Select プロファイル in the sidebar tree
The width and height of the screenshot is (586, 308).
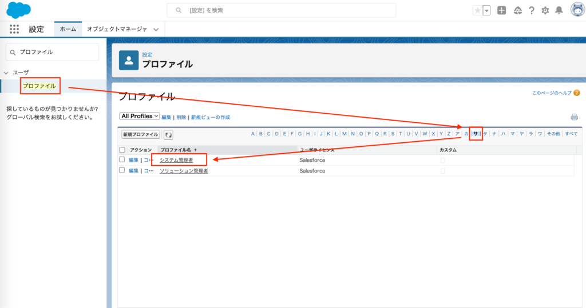[x=39, y=86]
